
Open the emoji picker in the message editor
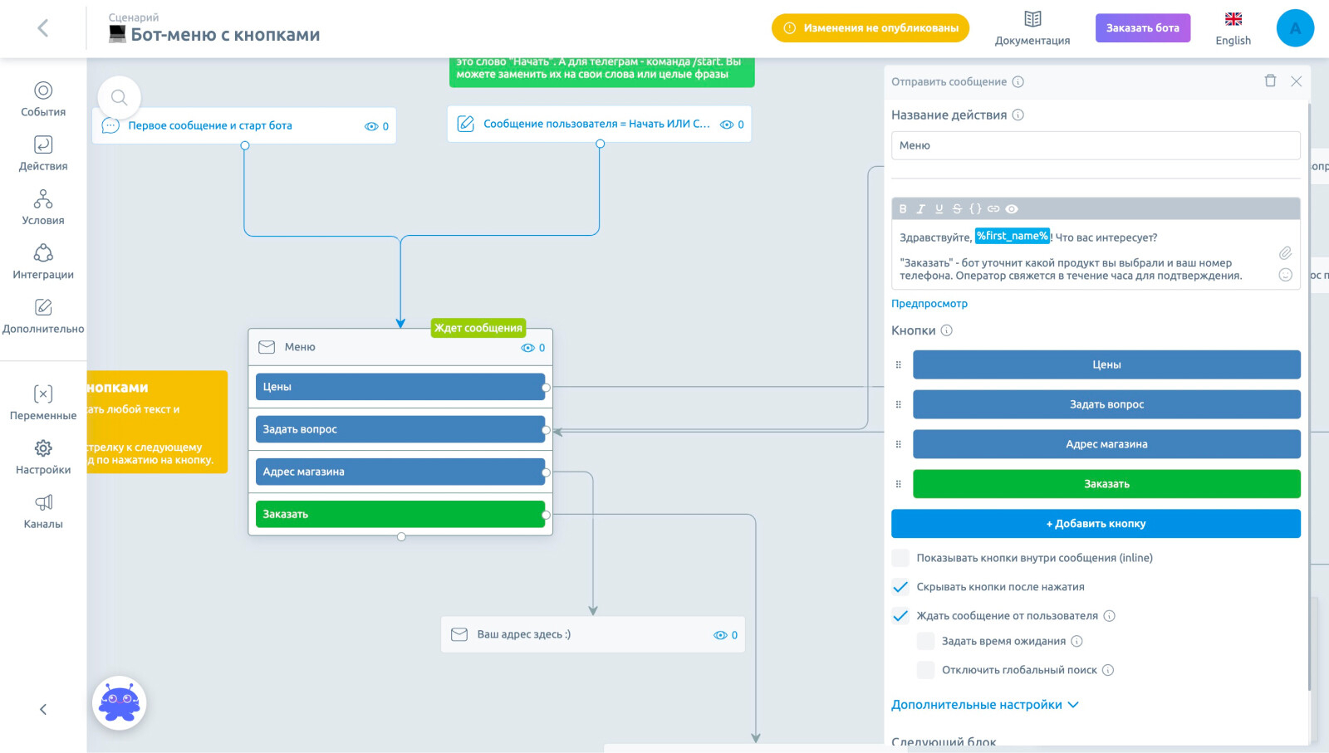pos(1285,275)
